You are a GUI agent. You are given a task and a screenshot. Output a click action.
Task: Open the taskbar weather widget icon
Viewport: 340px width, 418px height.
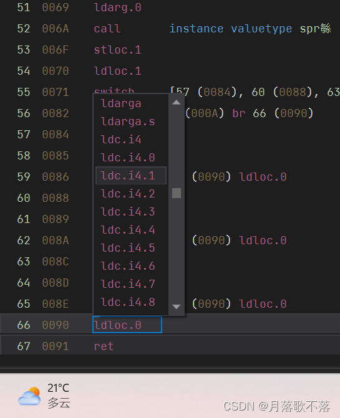pyautogui.click(x=29, y=396)
